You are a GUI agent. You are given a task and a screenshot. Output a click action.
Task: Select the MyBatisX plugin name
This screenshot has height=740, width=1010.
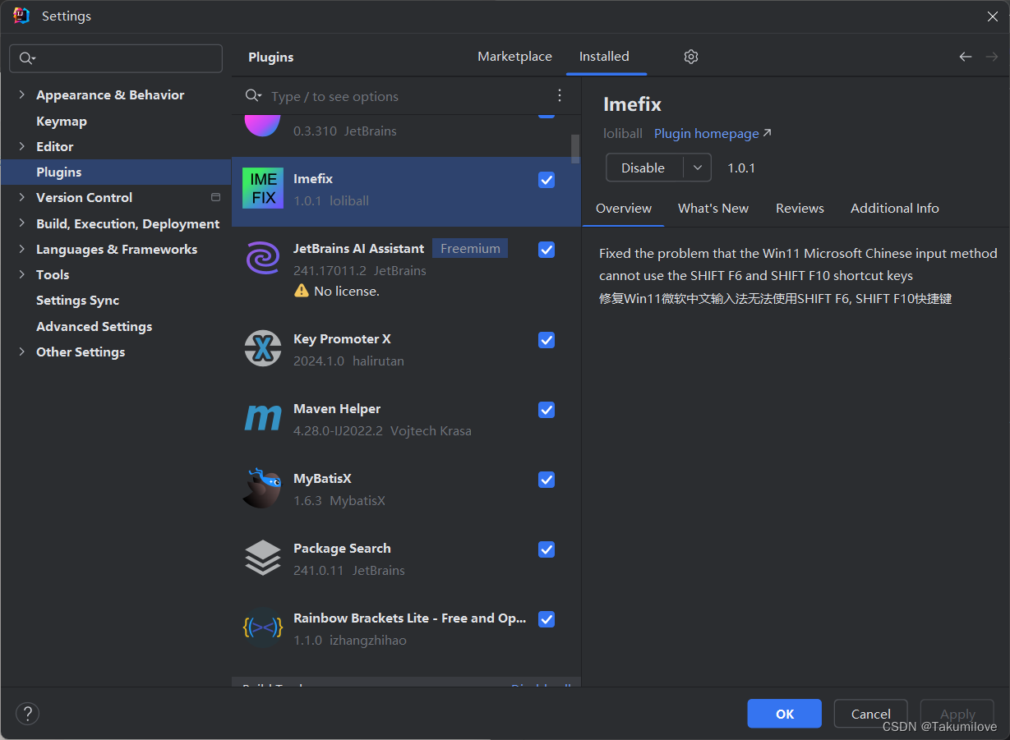(x=322, y=478)
